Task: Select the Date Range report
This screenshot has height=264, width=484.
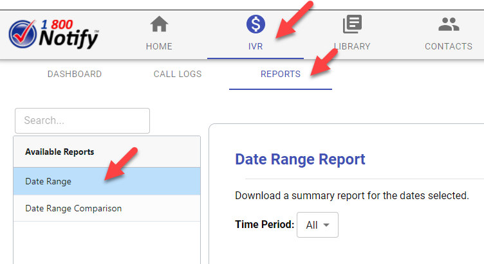Action: pyautogui.click(x=48, y=182)
